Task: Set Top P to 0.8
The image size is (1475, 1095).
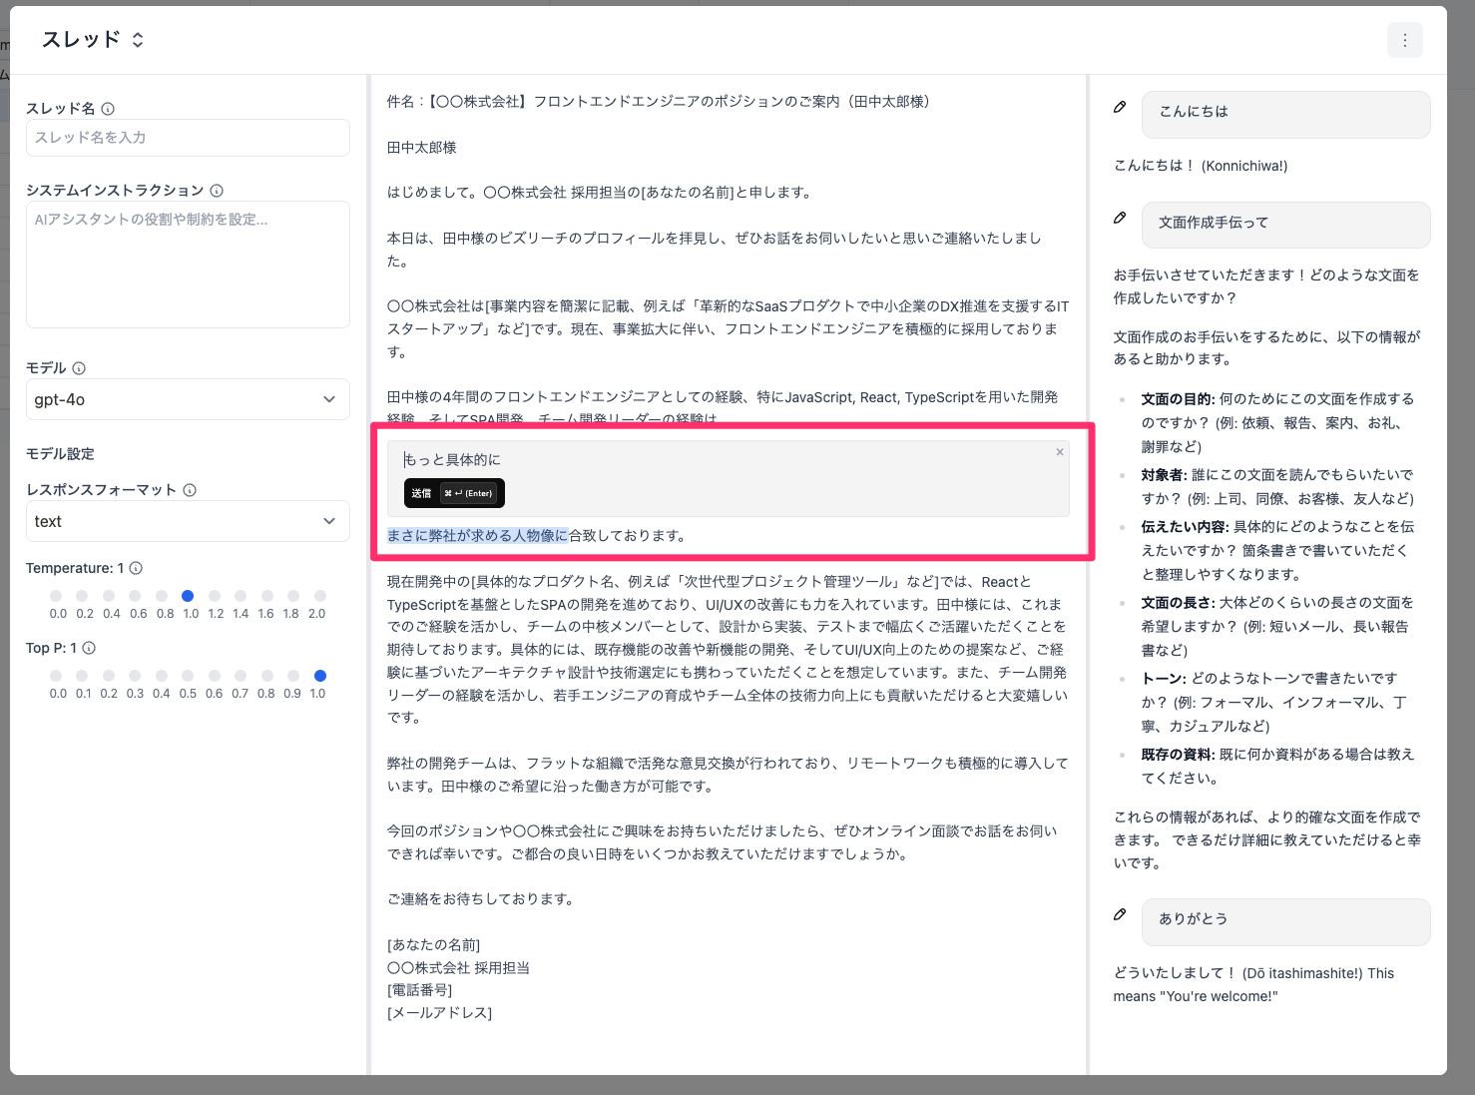Action: tap(267, 676)
